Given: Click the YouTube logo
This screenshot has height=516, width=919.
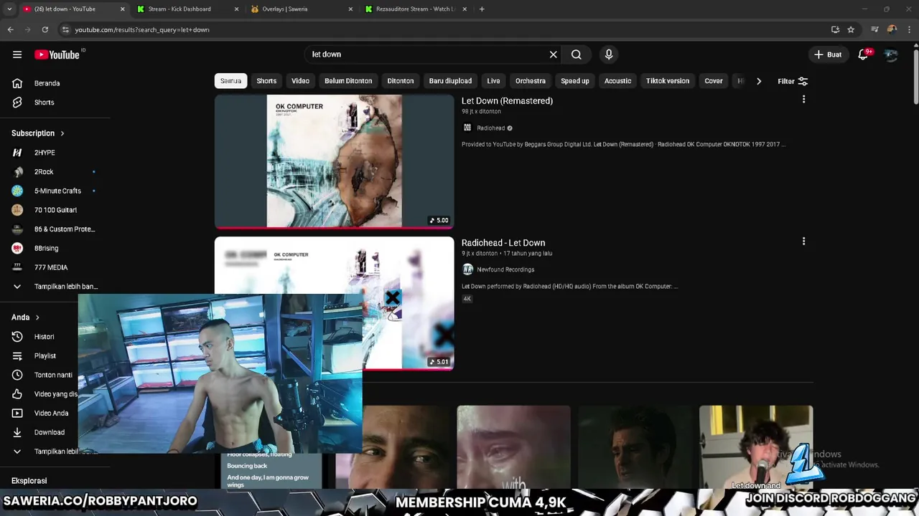Looking at the screenshot, I should tap(59, 54).
